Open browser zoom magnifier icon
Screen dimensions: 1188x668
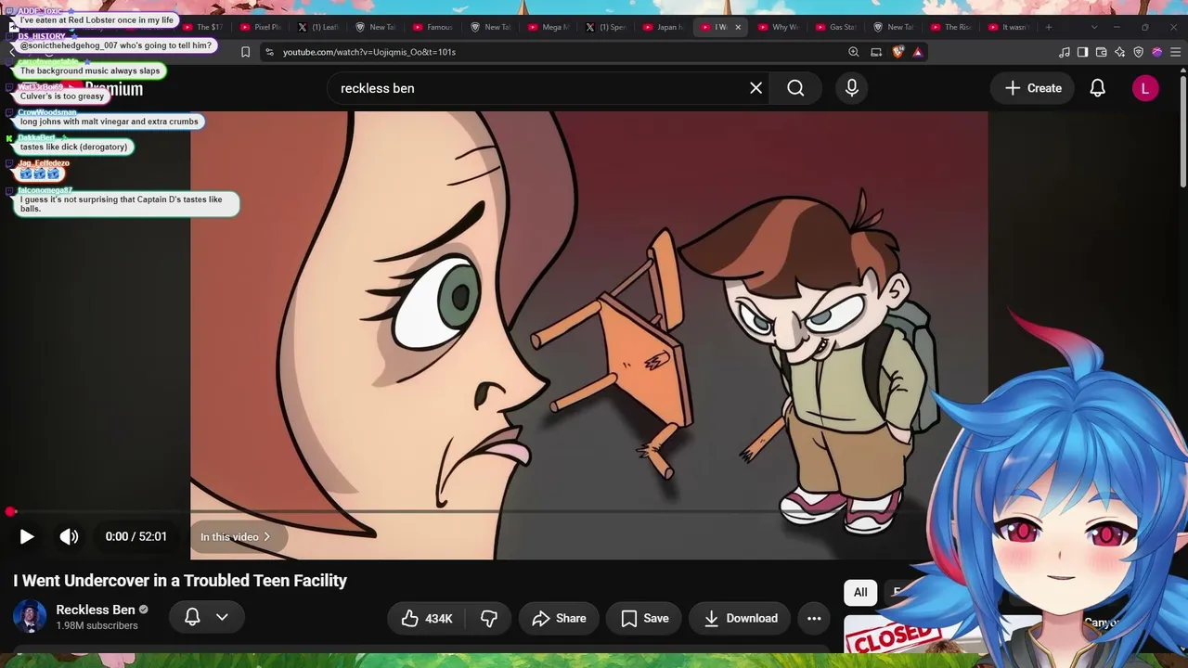point(853,52)
